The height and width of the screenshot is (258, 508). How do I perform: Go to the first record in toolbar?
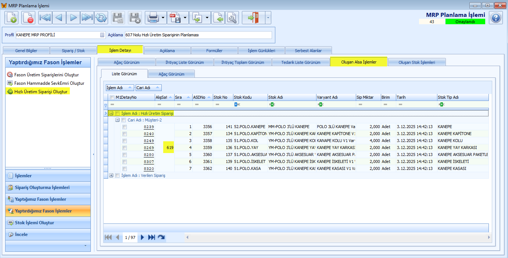(45, 18)
